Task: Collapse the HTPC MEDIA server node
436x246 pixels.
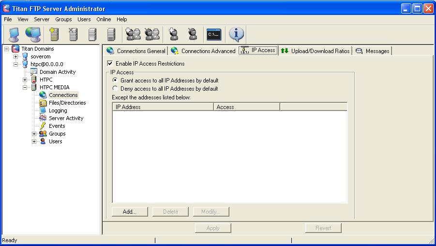Action: pyautogui.click(x=25, y=87)
